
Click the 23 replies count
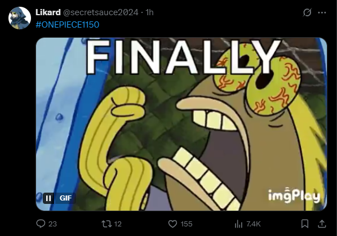tap(52, 224)
